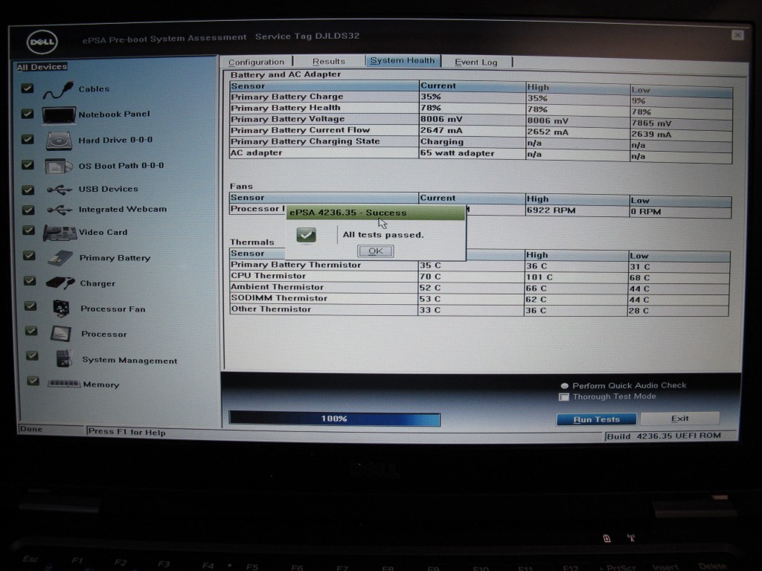The height and width of the screenshot is (571, 762).
Task: Uncheck the Integrated Webcam checkbox
Action: (x=29, y=210)
